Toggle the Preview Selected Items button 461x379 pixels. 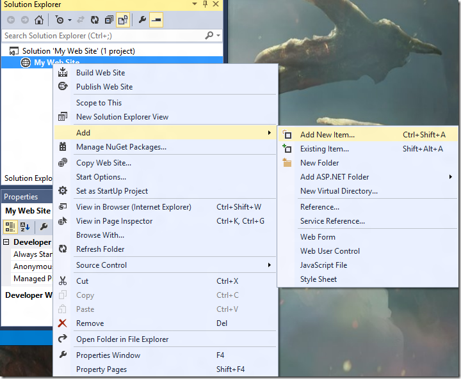156,20
